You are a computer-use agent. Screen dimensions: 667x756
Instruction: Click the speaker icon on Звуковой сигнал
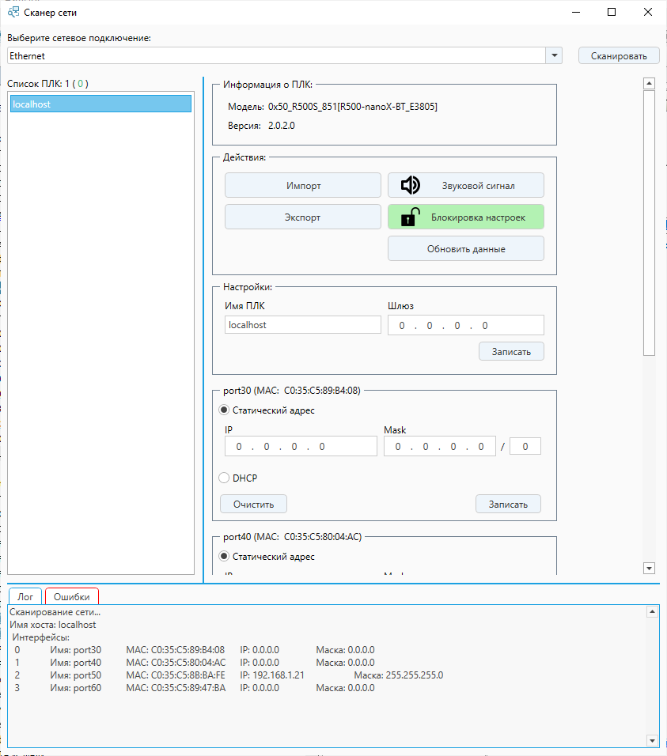(410, 185)
